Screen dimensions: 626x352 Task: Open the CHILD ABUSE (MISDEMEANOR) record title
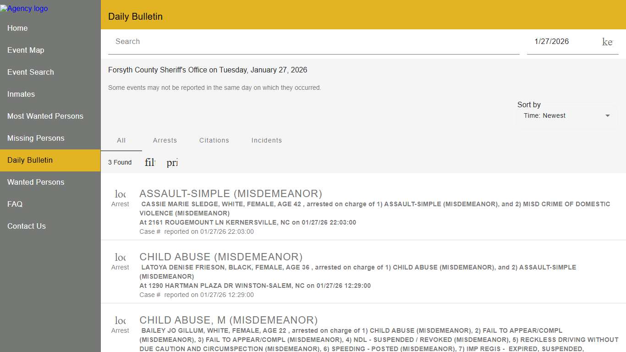(221, 257)
